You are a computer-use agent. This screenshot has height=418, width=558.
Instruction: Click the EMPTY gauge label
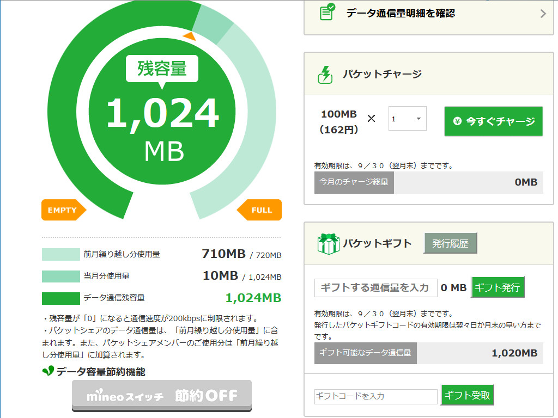[x=64, y=210]
